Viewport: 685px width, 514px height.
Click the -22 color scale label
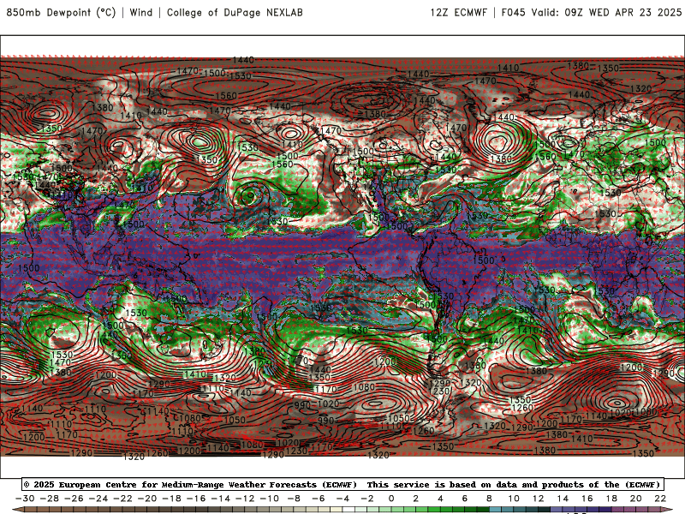(122, 499)
